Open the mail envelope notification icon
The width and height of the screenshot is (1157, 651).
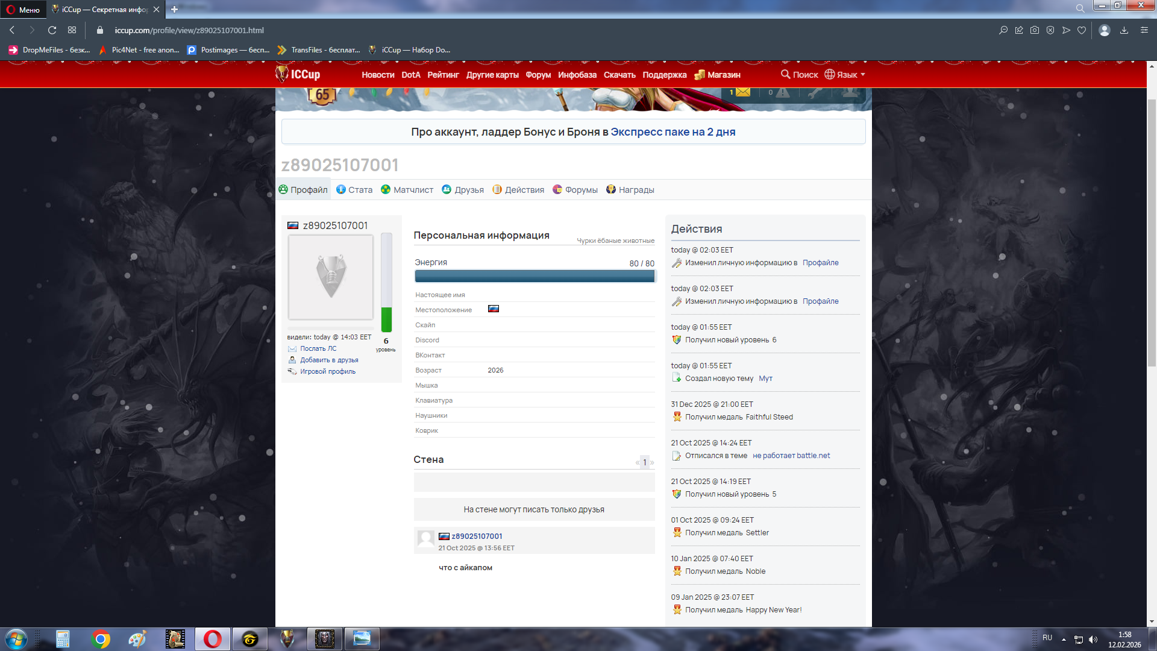742,92
